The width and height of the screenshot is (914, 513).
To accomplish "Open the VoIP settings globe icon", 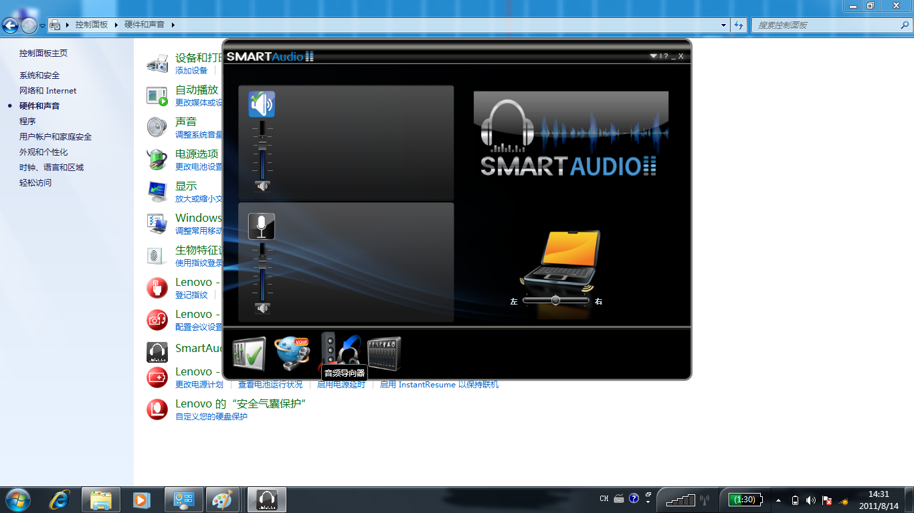I will [292, 353].
